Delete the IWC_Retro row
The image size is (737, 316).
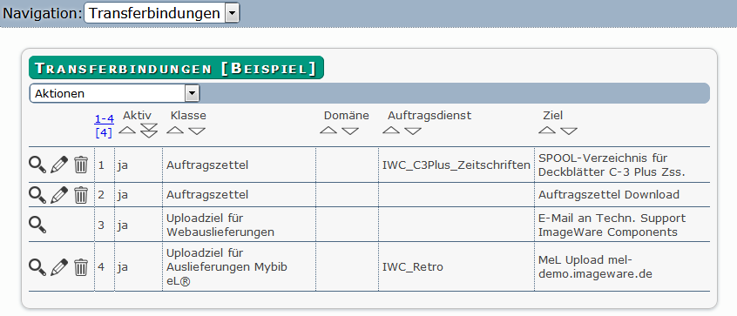click(x=81, y=267)
